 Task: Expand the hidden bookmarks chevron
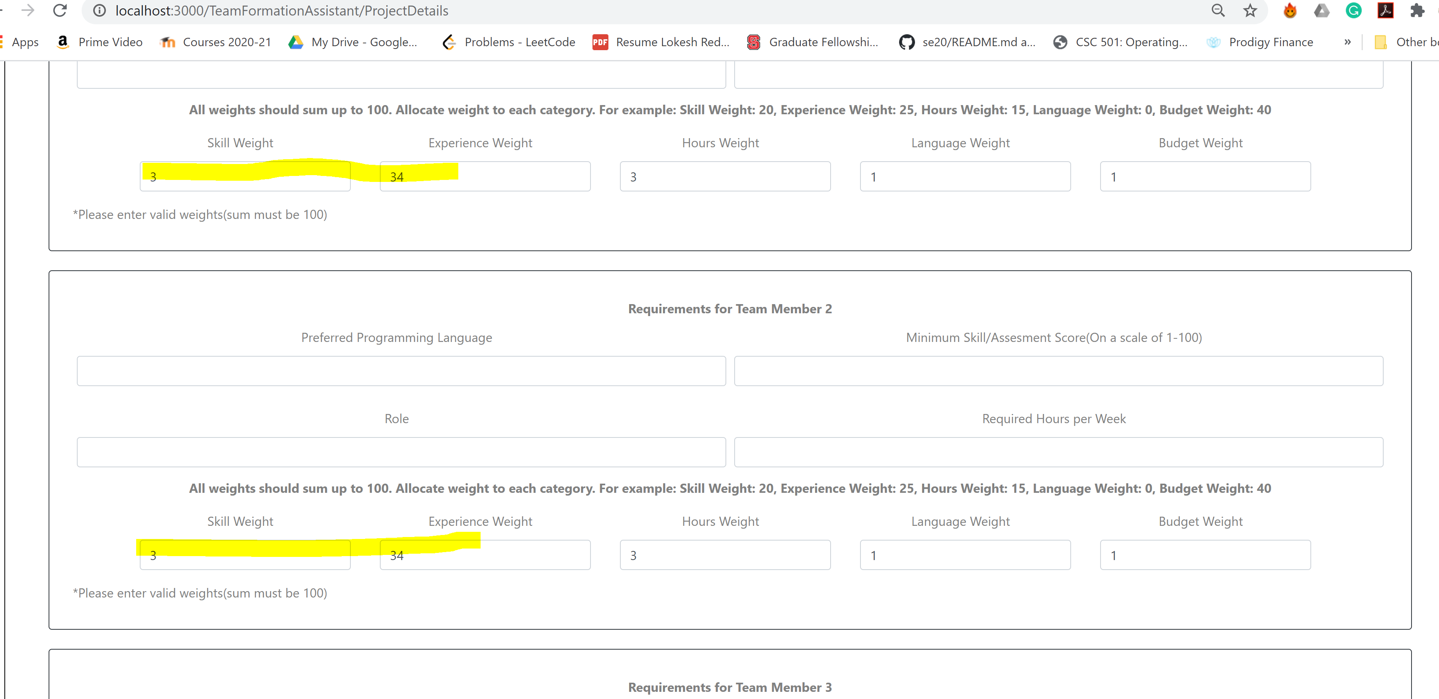(x=1347, y=42)
